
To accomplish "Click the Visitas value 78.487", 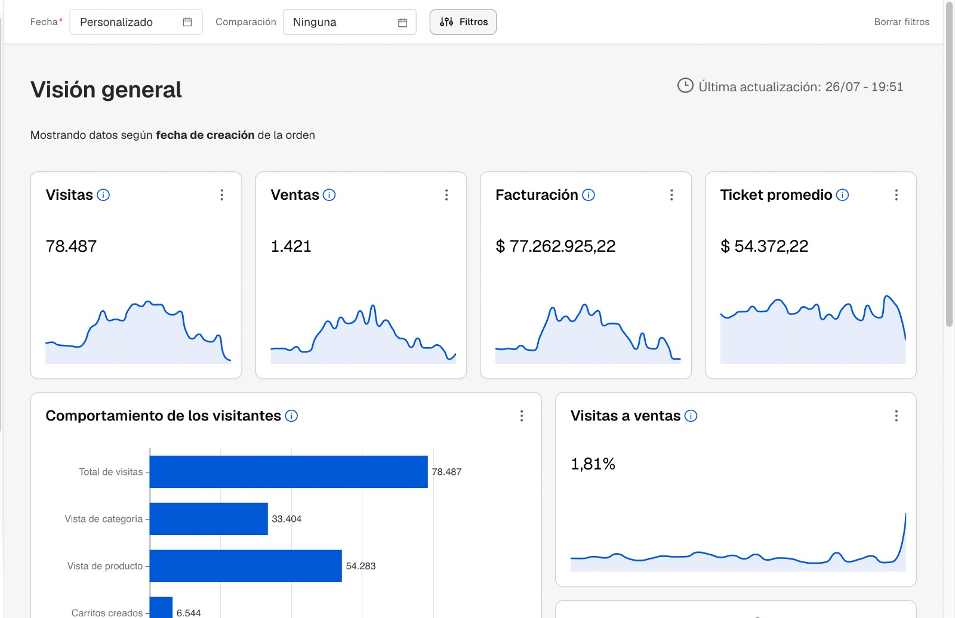I will click(71, 246).
